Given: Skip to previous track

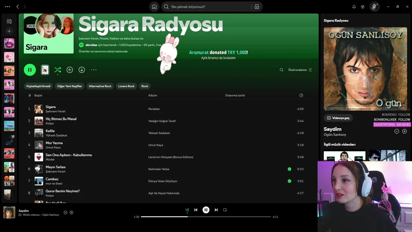Looking at the screenshot, I should click(x=196, y=210).
